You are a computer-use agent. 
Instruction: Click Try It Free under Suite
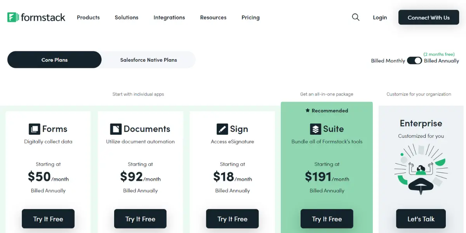[327, 219]
